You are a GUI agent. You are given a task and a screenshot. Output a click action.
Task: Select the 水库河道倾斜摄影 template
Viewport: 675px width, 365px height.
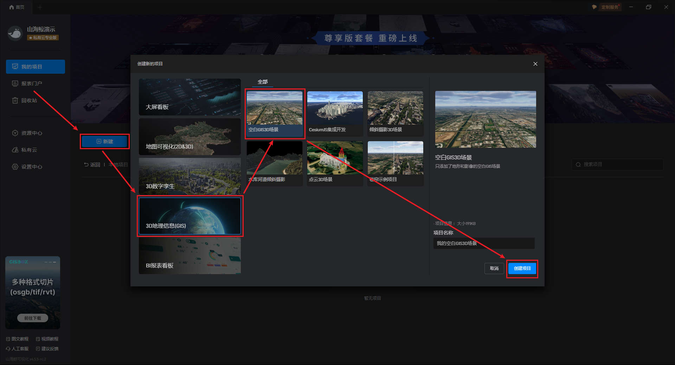[275, 164]
